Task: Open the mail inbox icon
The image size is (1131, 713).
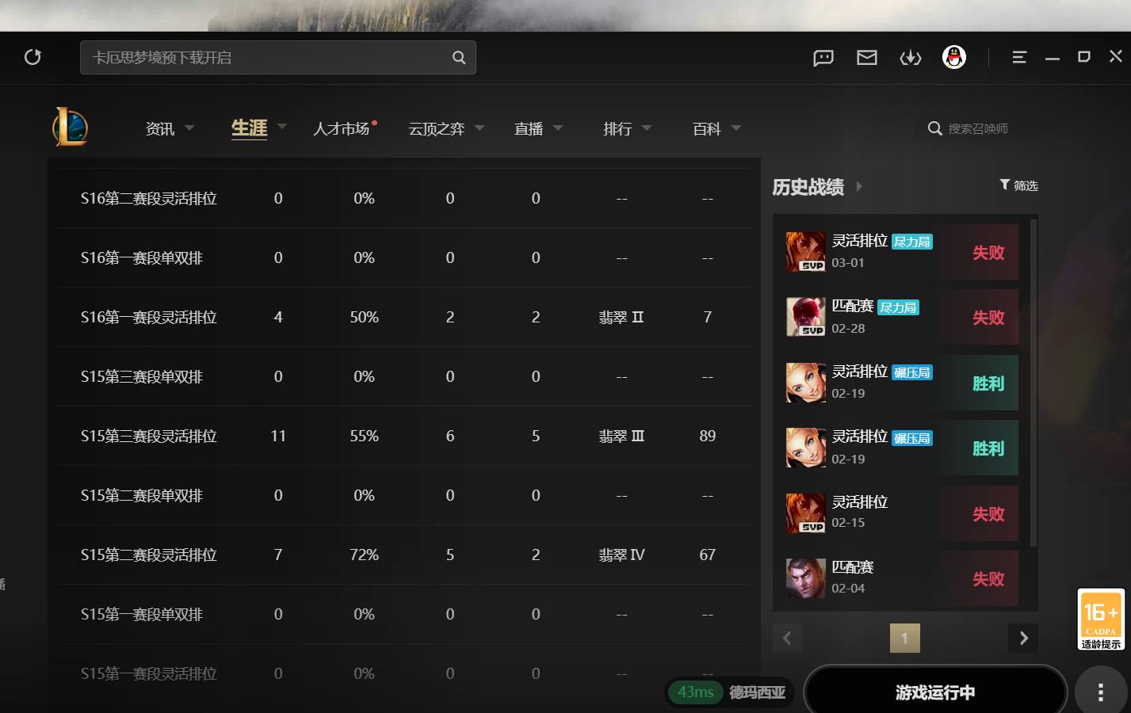Action: pyautogui.click(x=867, y=57)
